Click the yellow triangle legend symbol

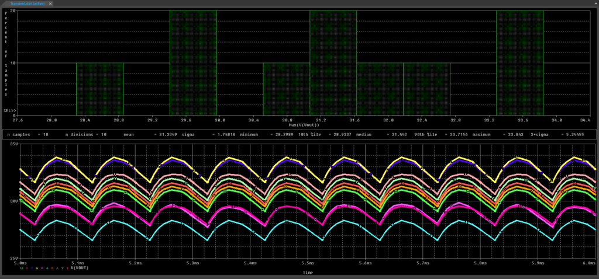(37, 268)
